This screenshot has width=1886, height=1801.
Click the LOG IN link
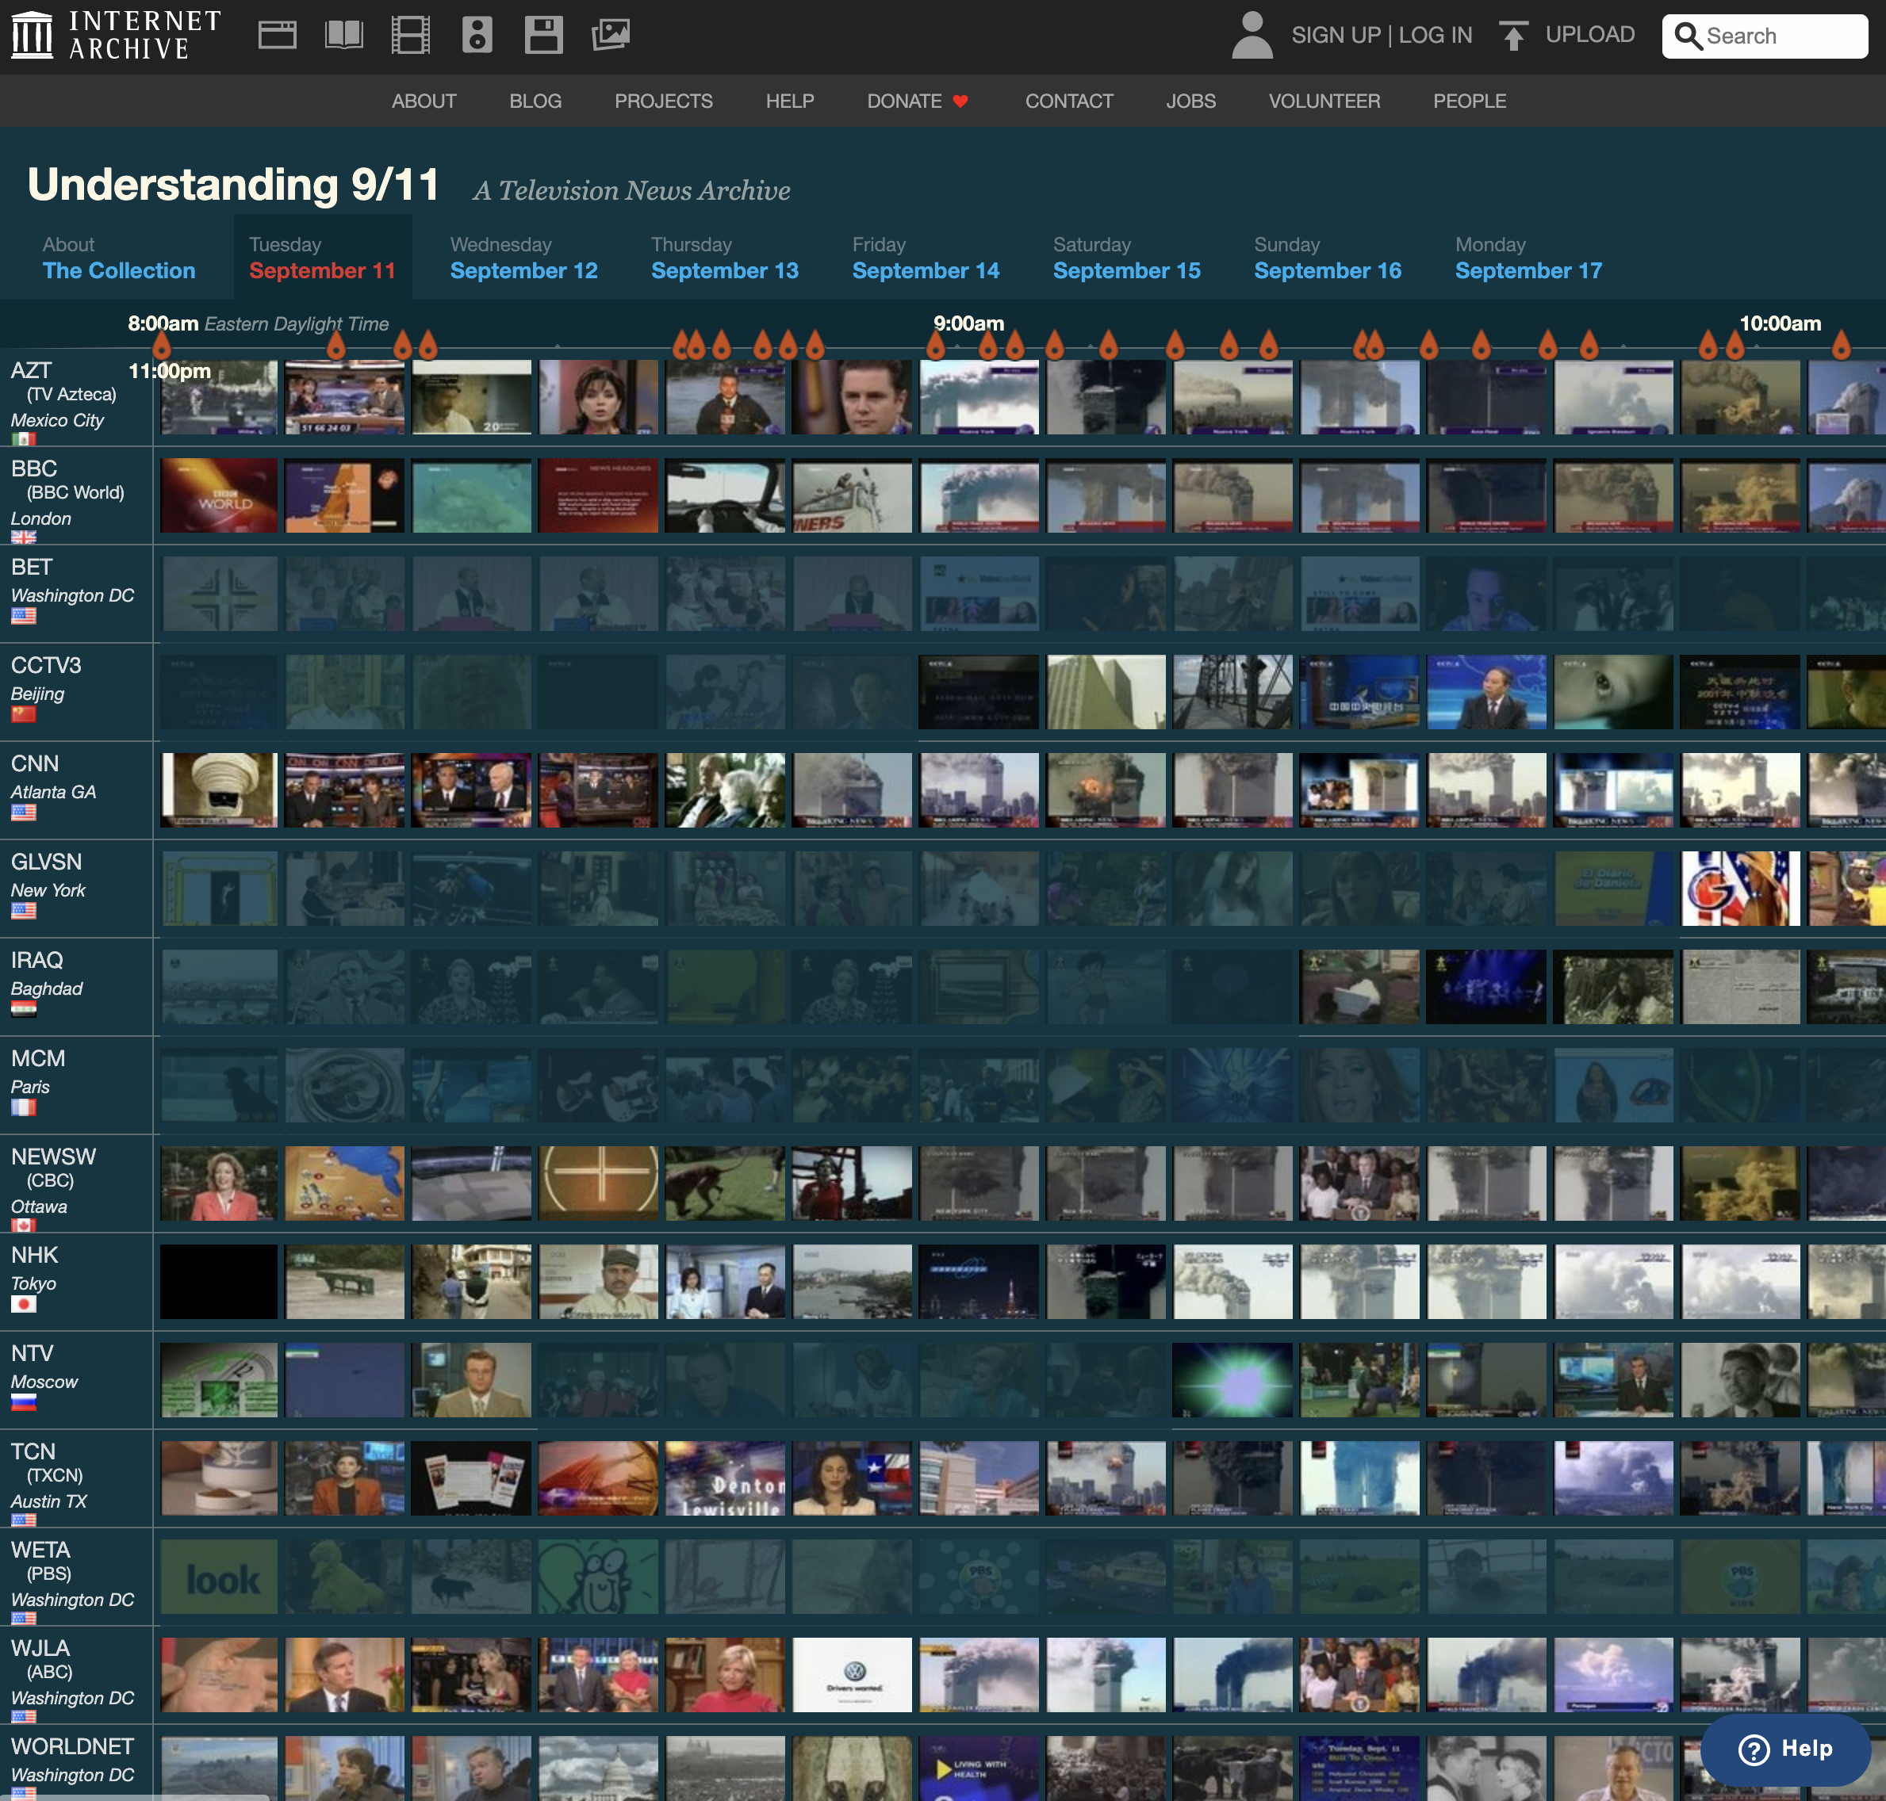click(x=1435, y=36)
